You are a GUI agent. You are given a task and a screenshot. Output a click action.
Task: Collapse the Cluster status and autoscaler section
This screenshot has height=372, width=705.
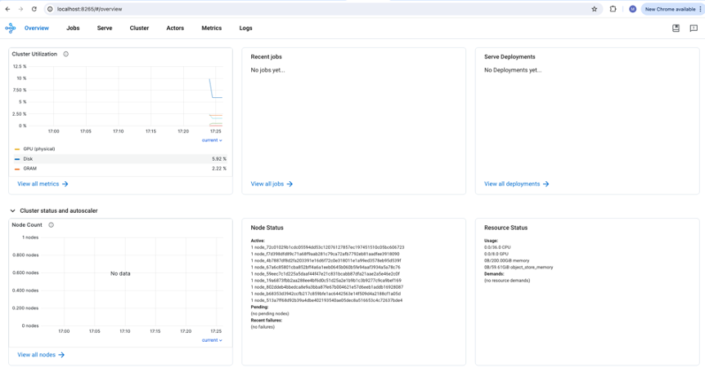click(x=13, y=211)
